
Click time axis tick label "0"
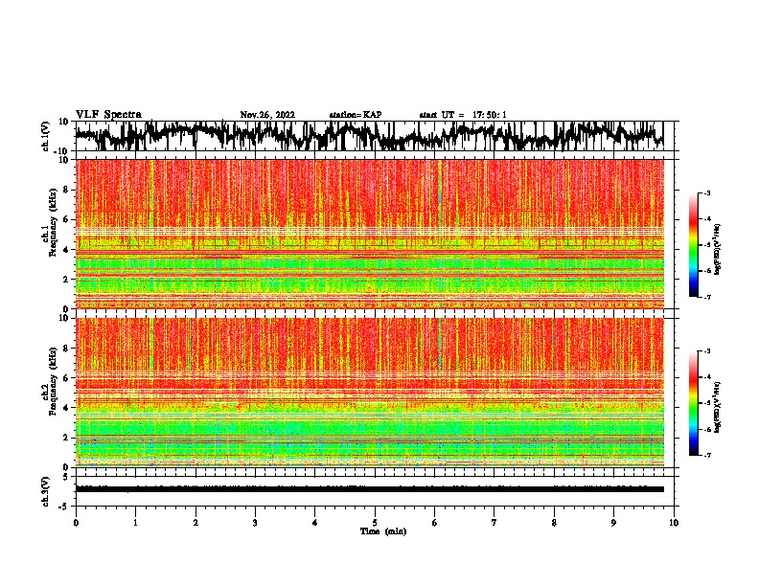click(76, 523)
